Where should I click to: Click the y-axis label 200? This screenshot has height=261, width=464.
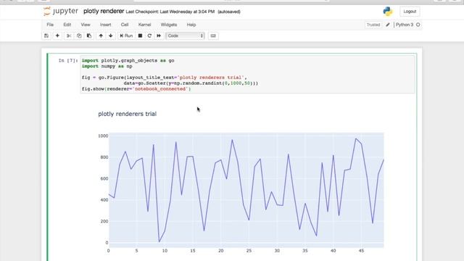tap(104, 221)
